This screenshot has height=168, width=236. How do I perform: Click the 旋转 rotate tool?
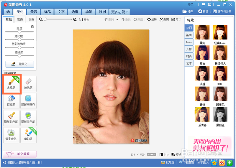coord(152,19)
